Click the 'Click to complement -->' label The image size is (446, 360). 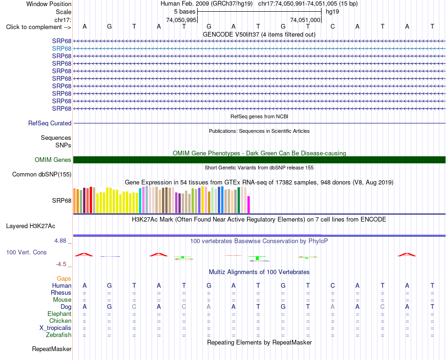pos(38,27)
